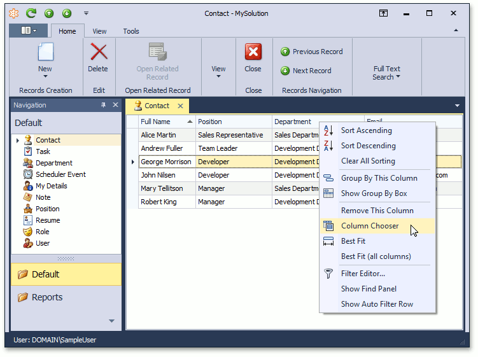
Task: Close the Navigation panel
Action: (116, 105)
